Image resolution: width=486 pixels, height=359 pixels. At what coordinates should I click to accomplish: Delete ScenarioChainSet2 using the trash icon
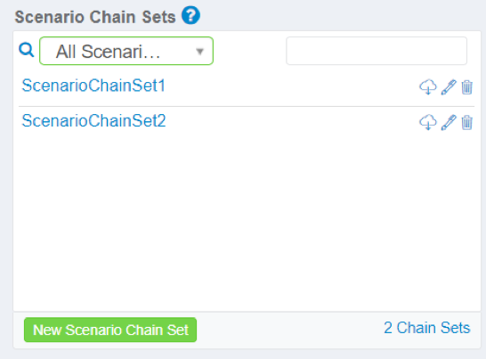click(x=466, y=122)
